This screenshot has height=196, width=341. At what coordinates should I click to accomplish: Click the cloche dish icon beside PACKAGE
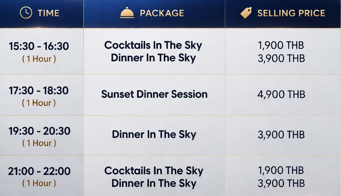point(127,13)
